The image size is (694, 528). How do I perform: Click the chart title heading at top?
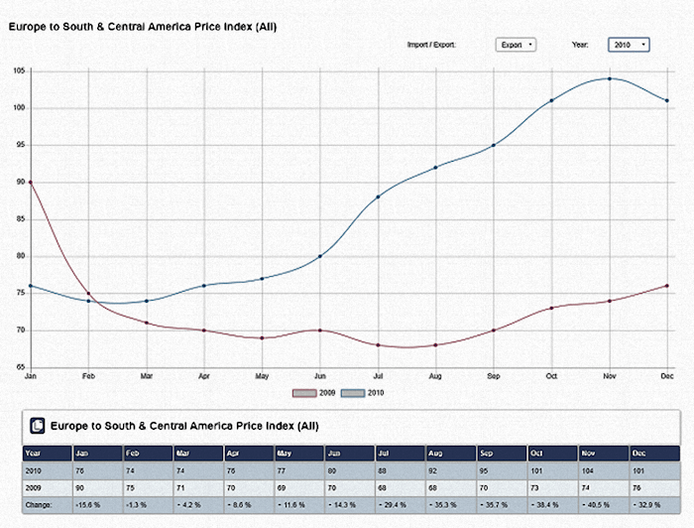coord(142,26)
